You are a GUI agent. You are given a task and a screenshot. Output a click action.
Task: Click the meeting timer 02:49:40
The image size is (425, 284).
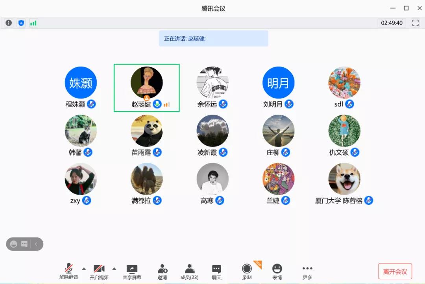pos(392,23)
